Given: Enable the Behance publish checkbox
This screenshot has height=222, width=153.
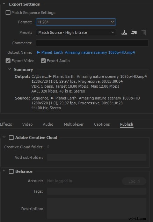Looking at the screenshot, I should coord(11,171).
